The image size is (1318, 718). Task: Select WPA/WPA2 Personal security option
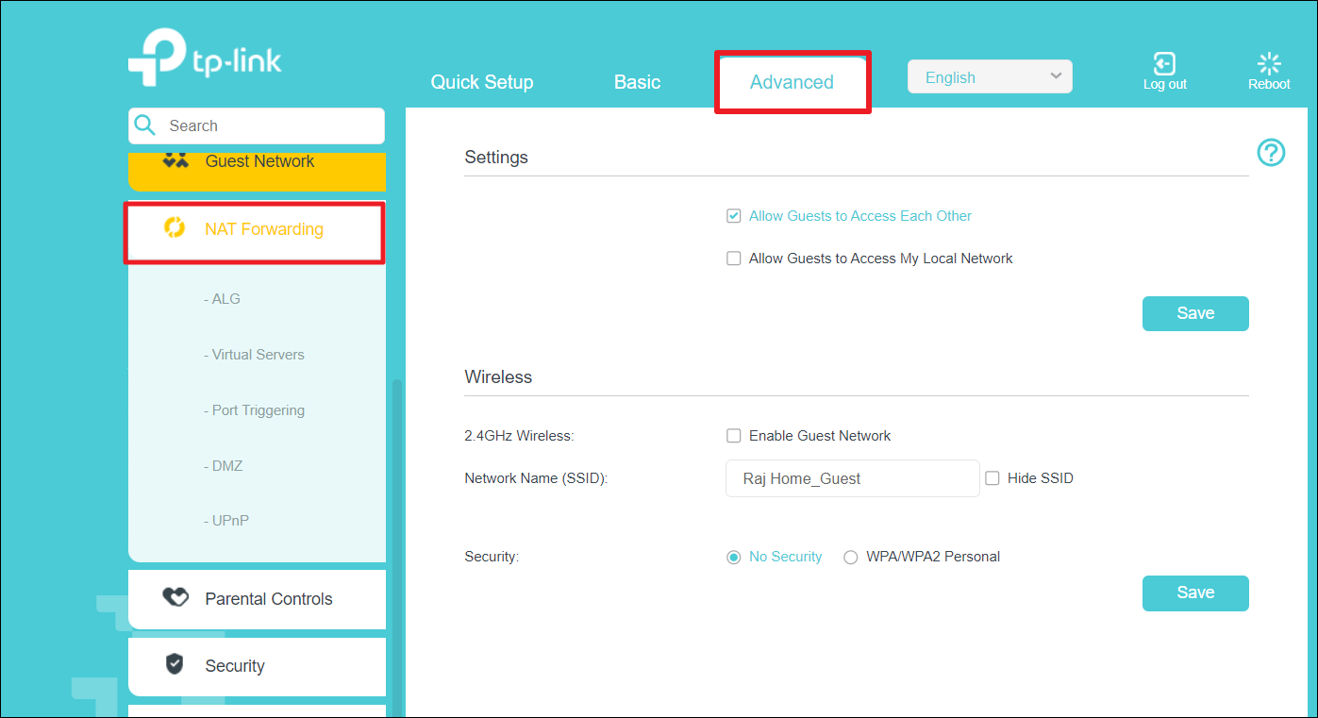coord(850,558)
